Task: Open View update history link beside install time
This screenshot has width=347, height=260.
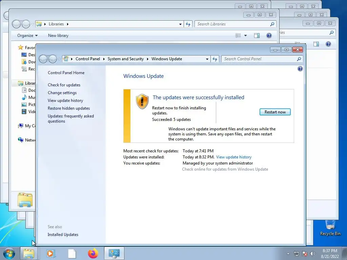Action: tap(234, 157)
